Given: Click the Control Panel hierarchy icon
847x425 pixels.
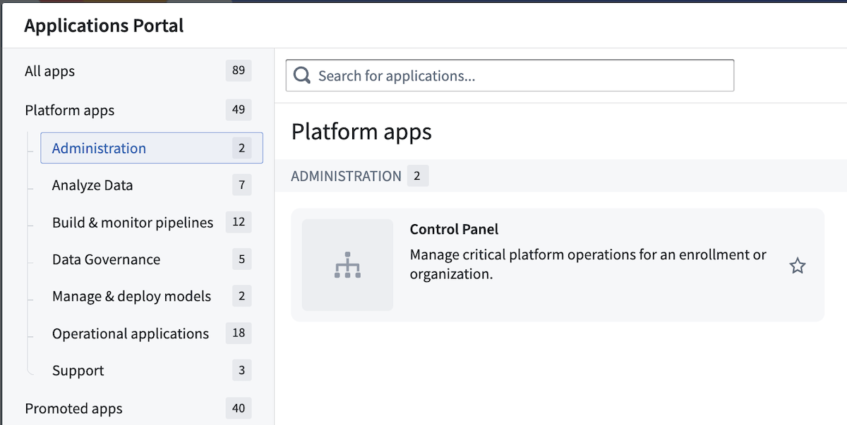Looking at the screenshot, I should tap(347, 265).
